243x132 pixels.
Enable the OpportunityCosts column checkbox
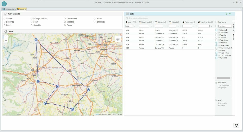[216, 48]
